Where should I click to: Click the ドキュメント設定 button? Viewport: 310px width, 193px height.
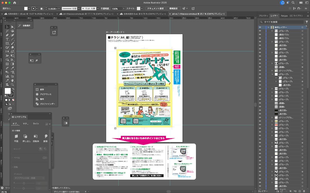(x=156, y=9)
